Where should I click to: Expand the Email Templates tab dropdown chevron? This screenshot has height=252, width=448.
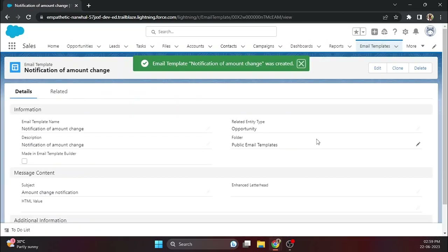point(396,46)
